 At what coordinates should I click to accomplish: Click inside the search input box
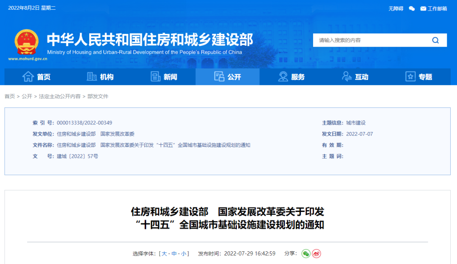tap(368, 40)
